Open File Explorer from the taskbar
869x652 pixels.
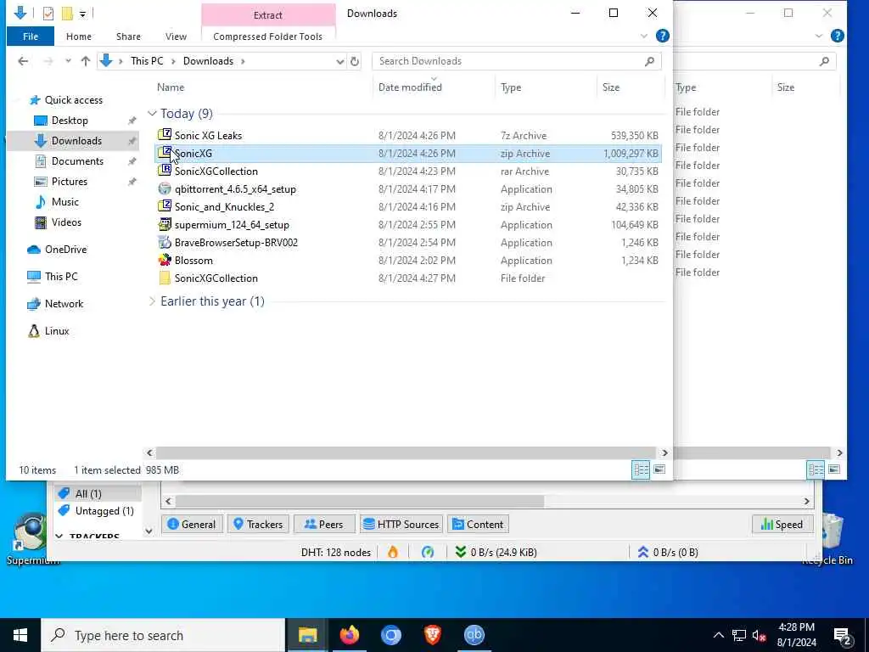pyautogui.click(x=307, y=635)
